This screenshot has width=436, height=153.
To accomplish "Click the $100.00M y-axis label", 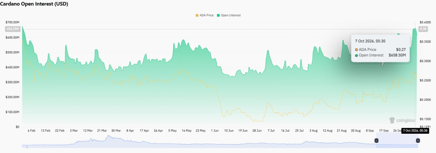I will click(x=12, y=112).
